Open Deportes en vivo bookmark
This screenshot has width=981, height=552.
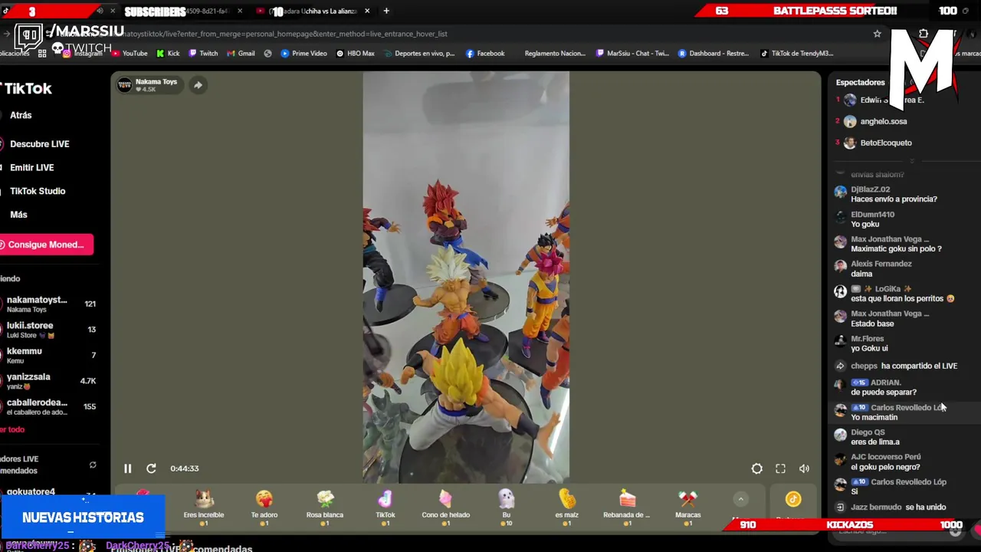coord(419,54)
